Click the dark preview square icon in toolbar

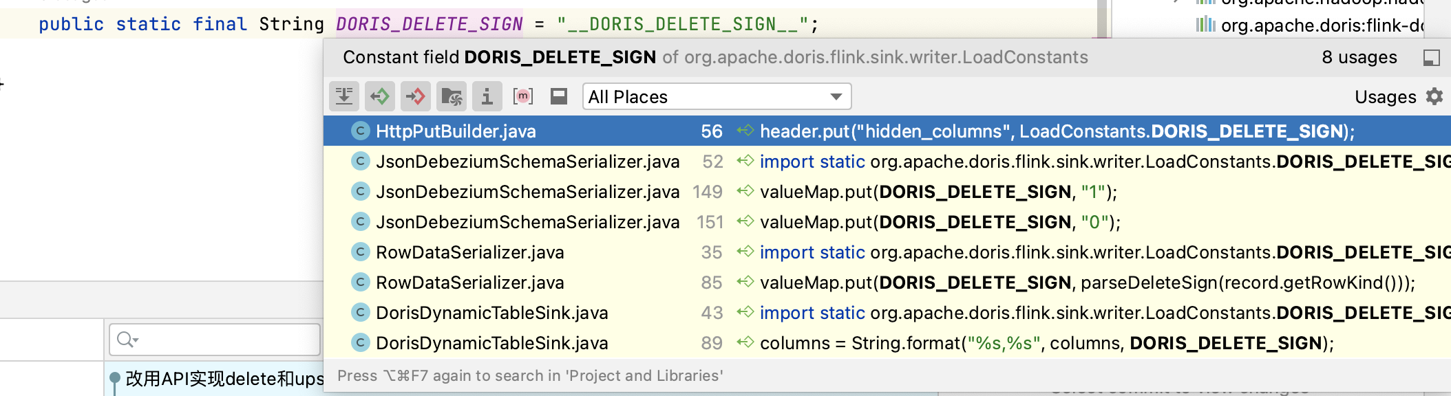pyautogui.click(x=559, y=97)
